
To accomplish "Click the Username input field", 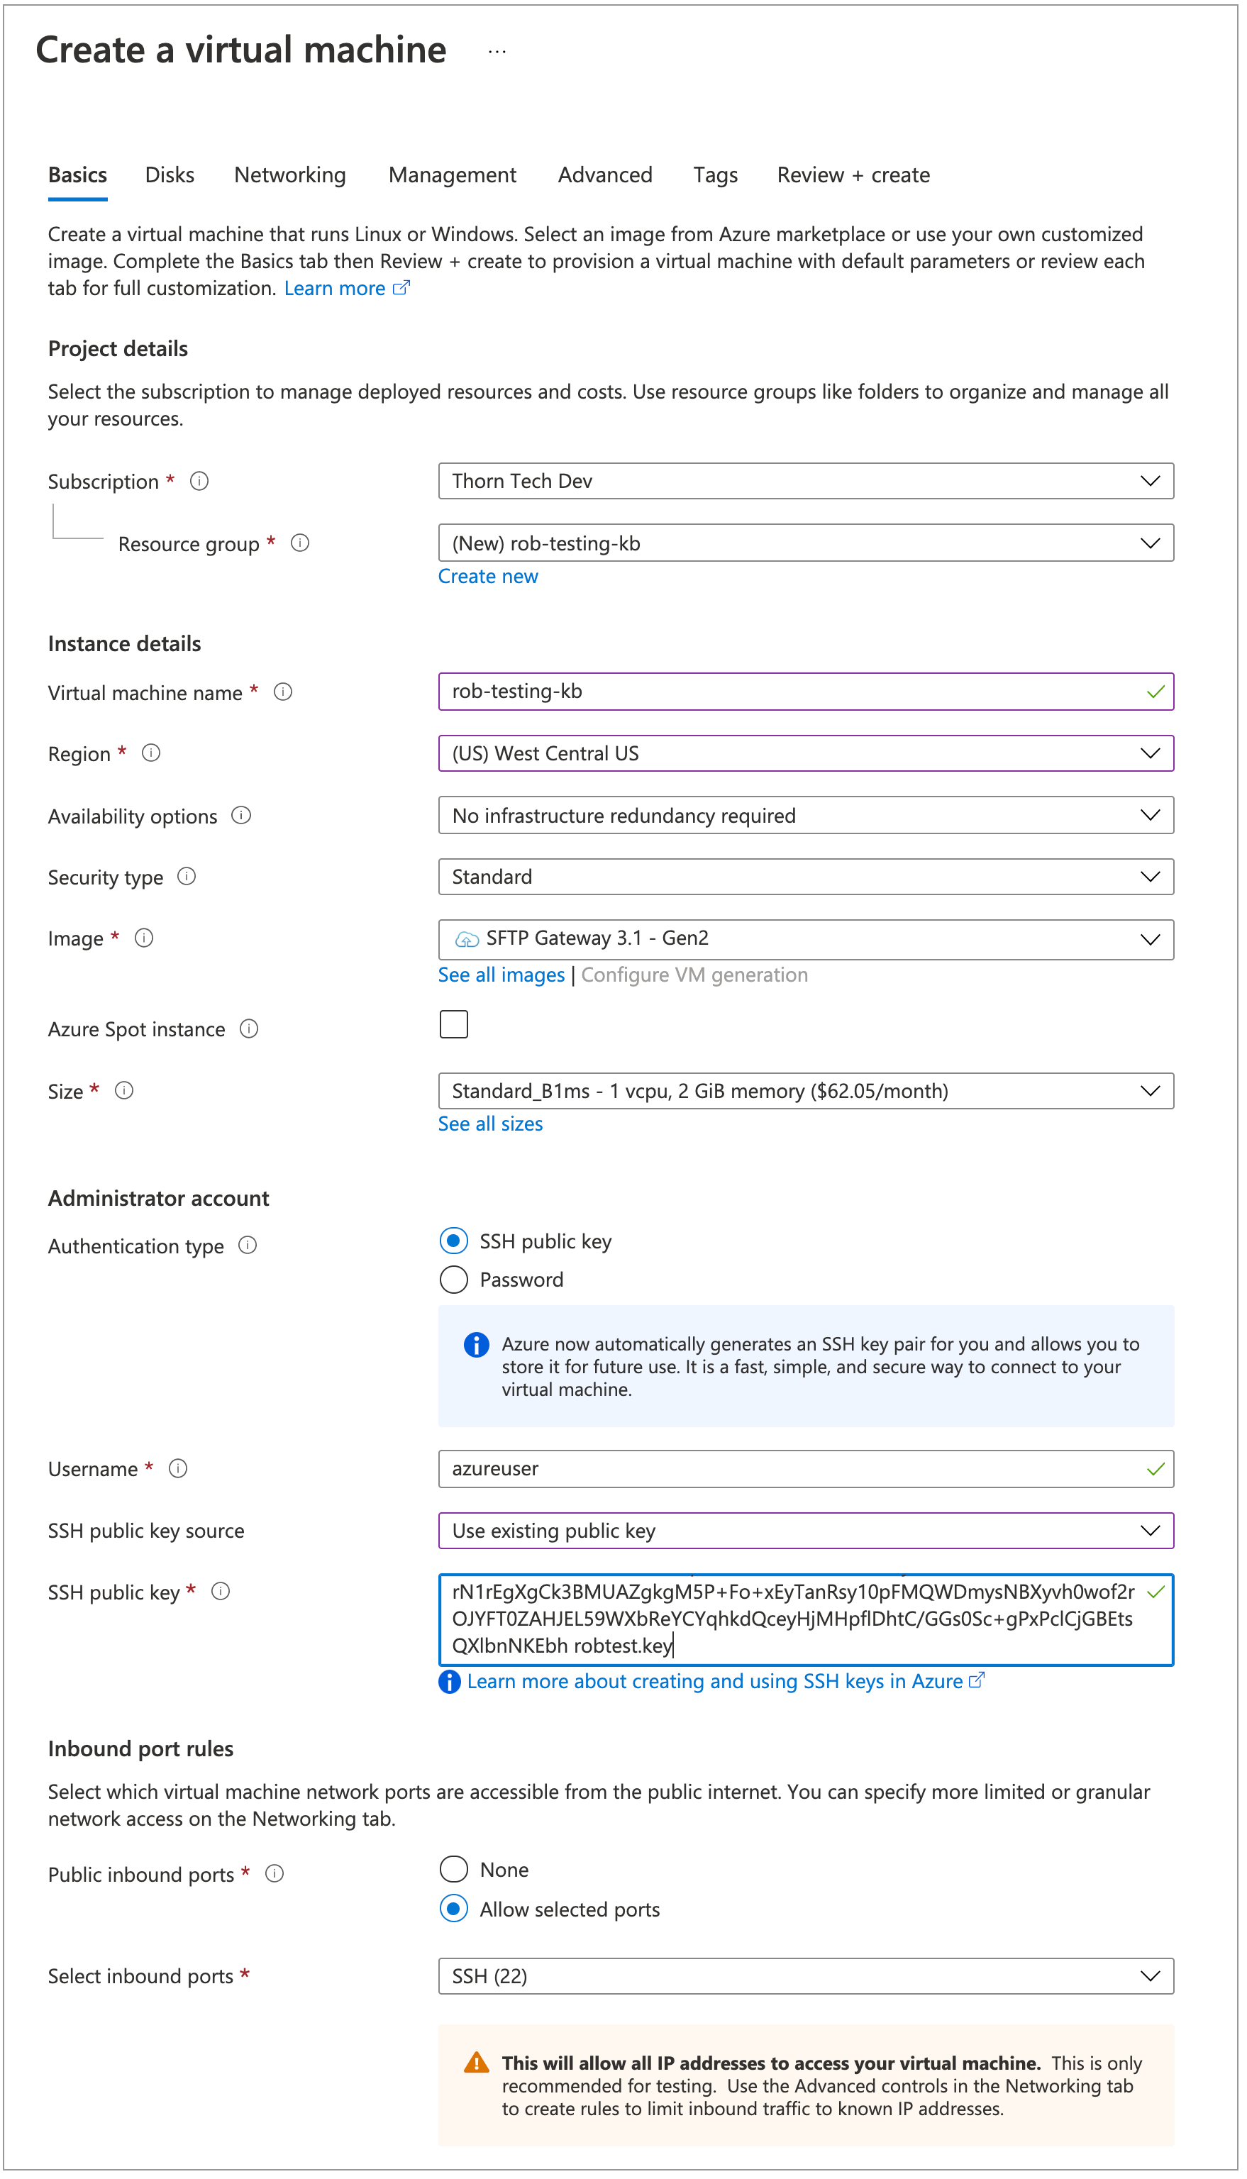I will [x=806, y=1469].
